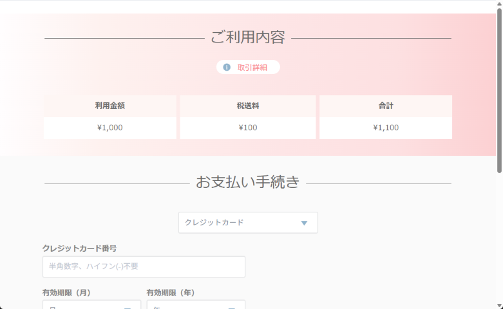
Task: Click the 有効期限(月) label
Action: tap(67, 293)
